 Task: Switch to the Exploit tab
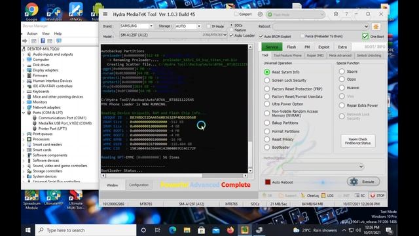[x=324, y=47]
